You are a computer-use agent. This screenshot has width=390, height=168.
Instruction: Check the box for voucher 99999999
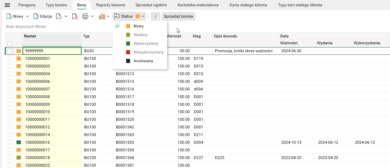(10, 51)
